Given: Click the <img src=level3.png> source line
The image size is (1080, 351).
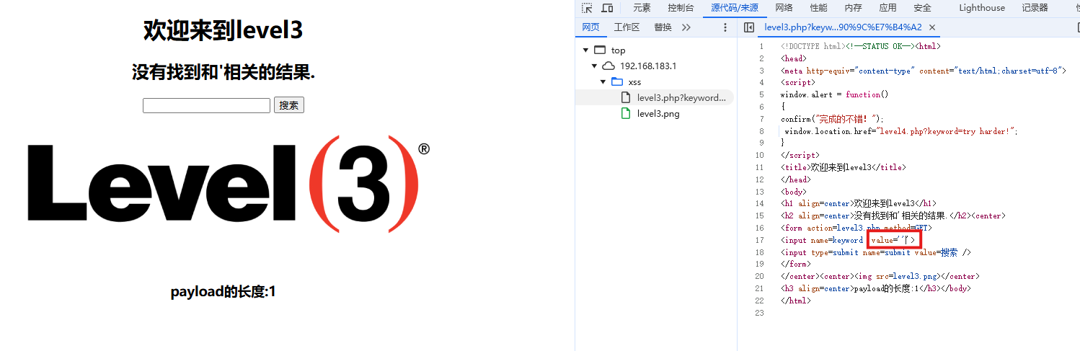Looking at the screenshot, I should (880, 276).
